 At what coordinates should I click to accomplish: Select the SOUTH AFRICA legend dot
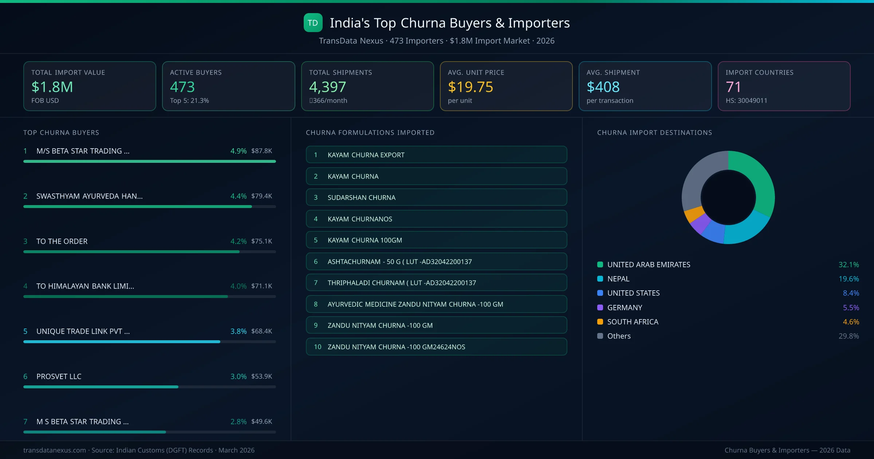(600, 322)
